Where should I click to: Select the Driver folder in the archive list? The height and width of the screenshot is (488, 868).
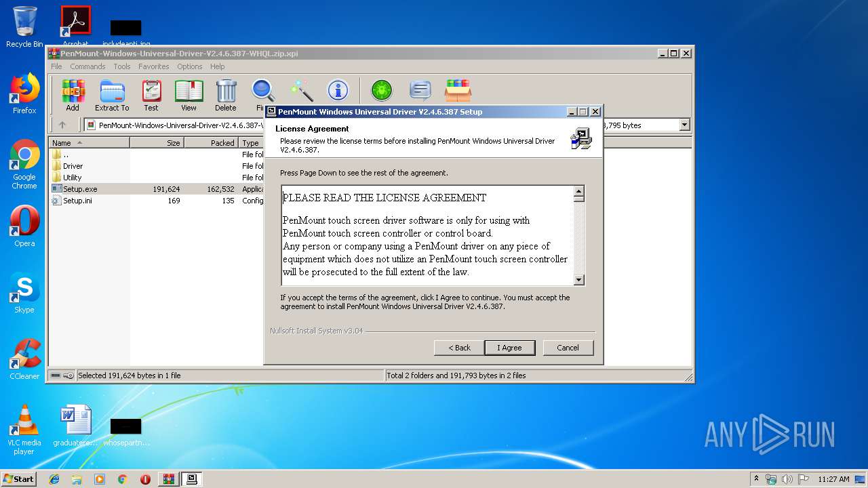pyautogui.click(x=73, y=166)
